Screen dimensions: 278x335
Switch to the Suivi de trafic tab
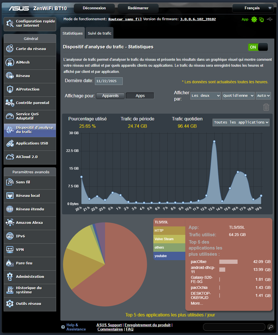point(99,33)
